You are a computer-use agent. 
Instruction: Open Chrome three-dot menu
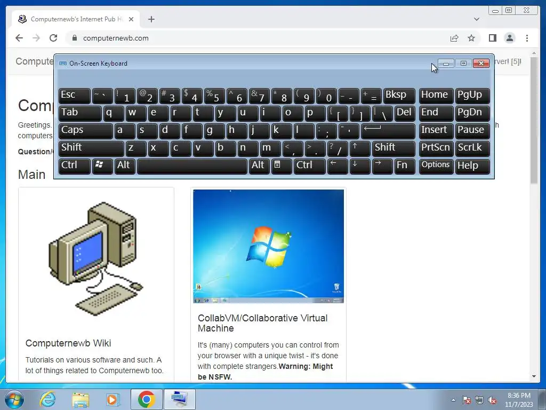pos(527,38)
